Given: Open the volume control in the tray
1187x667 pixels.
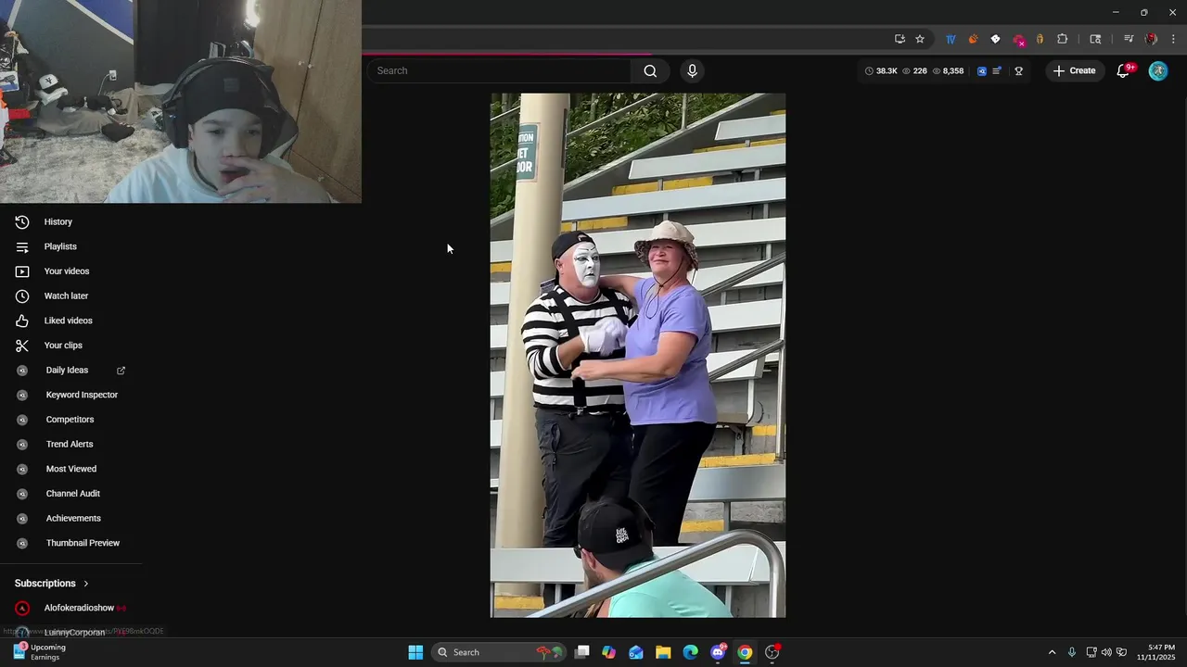Looking at the screenshot, I should point(1106,652).
